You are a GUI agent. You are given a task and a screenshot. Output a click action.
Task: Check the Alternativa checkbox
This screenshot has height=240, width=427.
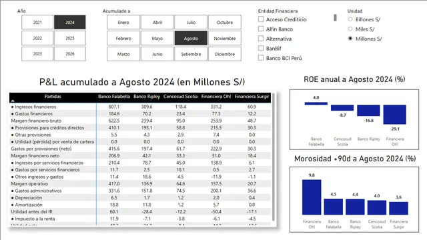tap(261, 39)
